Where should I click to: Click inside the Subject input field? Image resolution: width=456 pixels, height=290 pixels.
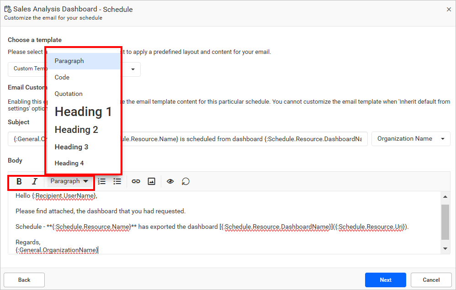(x=228, y=139)
